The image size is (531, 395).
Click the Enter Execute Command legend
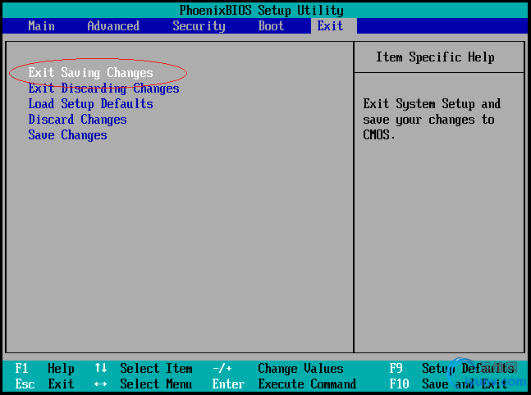284,384
